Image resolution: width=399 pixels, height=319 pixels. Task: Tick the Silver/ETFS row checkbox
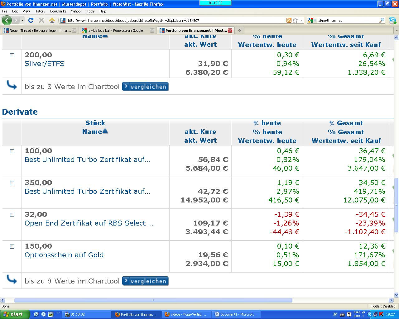pyautogui.click(x=12, y=55)
